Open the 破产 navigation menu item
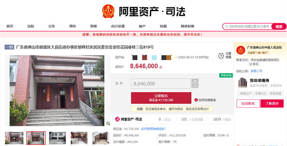The width and height of the screenshot is (287, 146). [142, 26]
